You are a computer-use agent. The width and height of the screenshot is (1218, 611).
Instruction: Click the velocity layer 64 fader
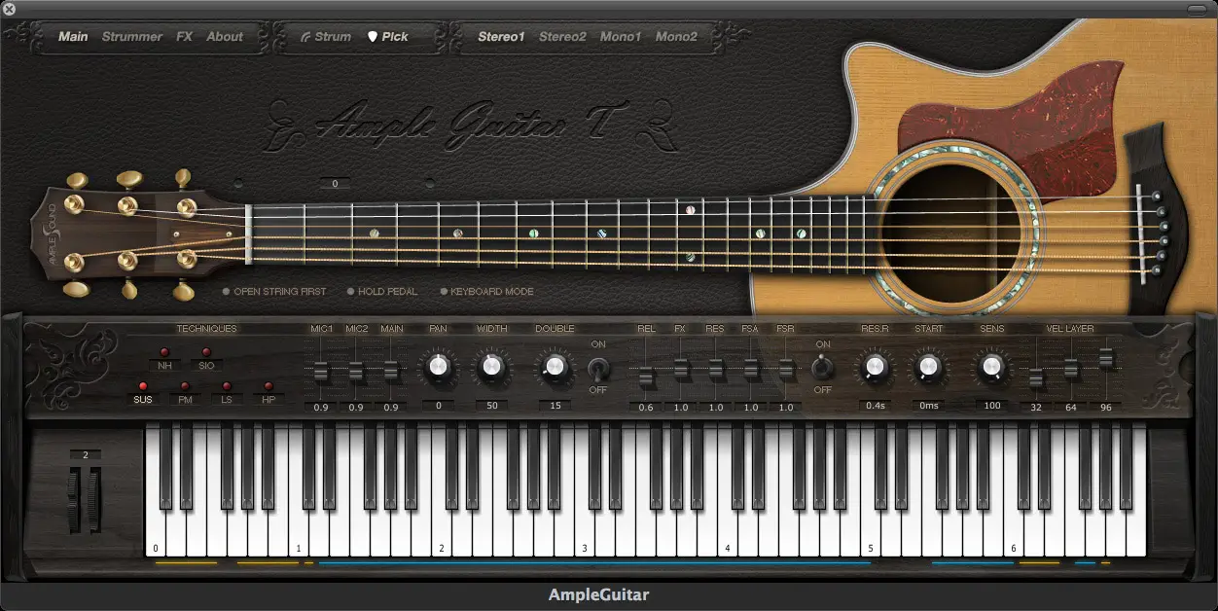pos(1071,369)
